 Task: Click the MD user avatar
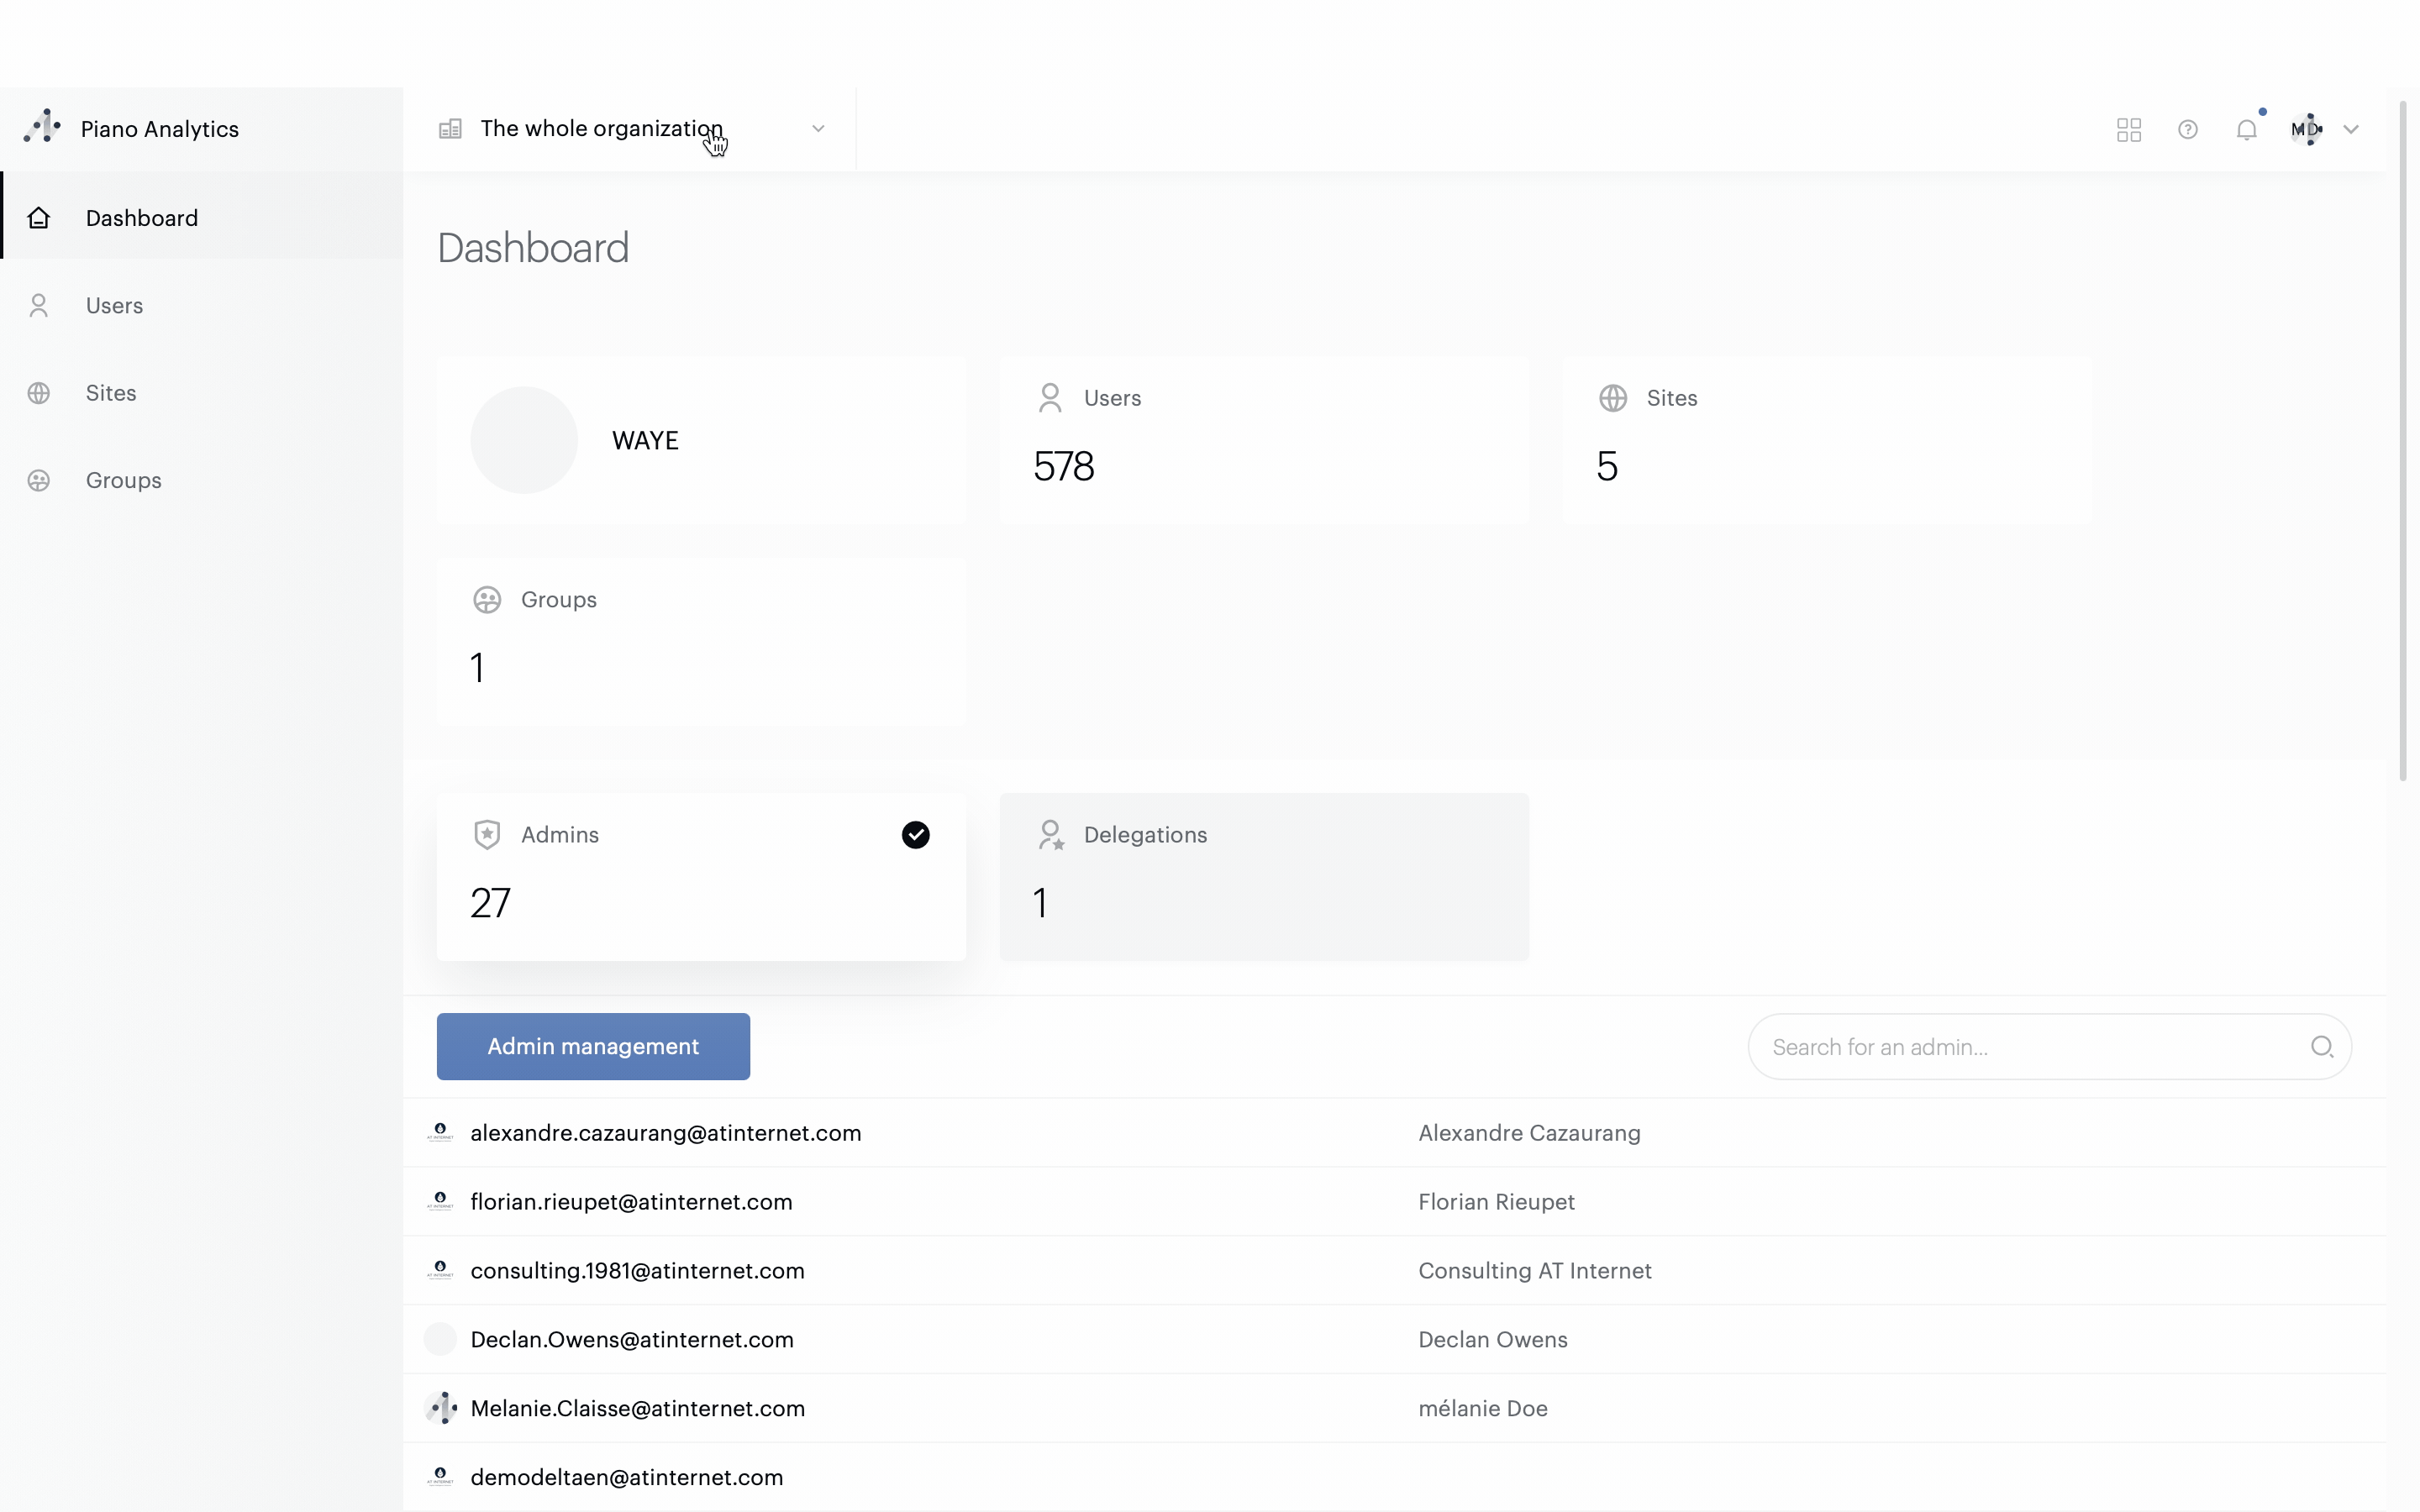(x=2306, y=129)
